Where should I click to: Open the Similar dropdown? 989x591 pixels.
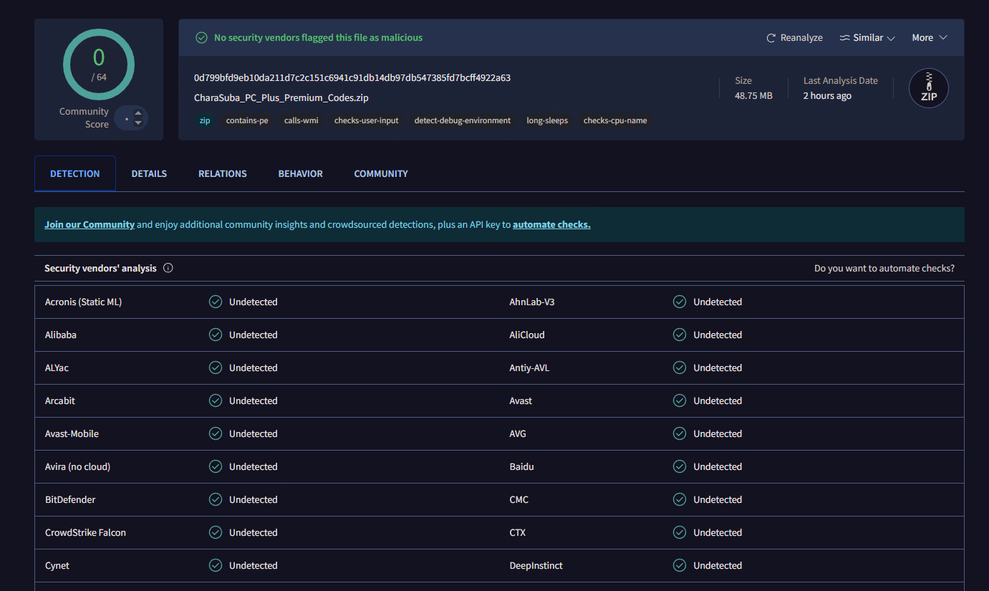(867, 38)
